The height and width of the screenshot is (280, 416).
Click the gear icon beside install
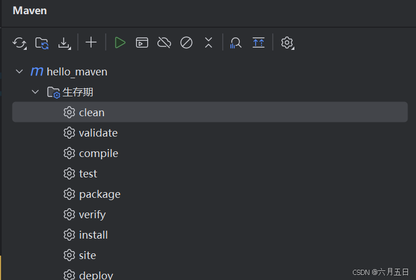69,235
